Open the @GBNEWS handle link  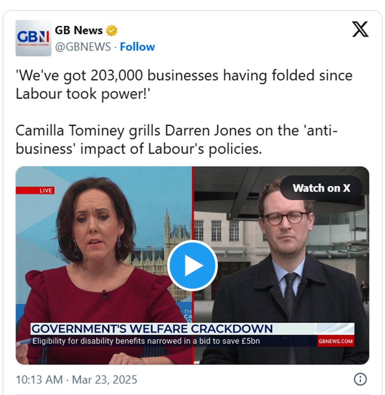(83, 47)
